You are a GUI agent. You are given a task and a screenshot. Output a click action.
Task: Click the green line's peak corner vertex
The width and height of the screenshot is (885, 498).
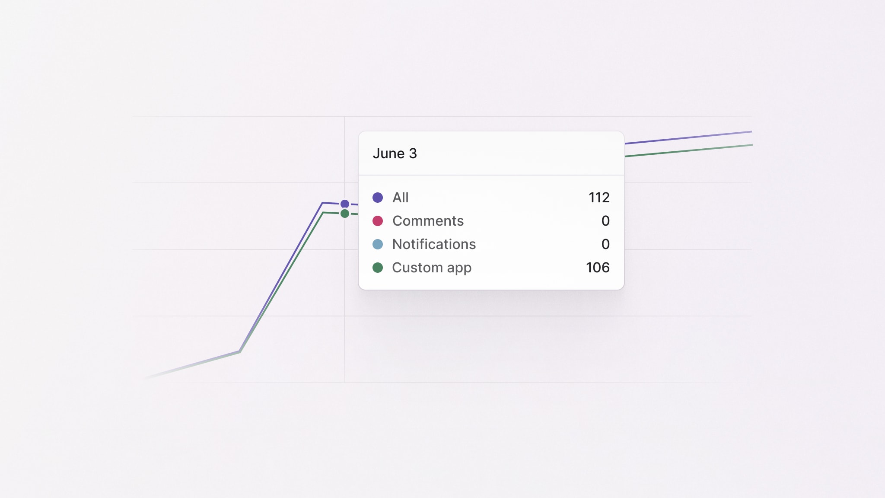(x=323, y=213)
